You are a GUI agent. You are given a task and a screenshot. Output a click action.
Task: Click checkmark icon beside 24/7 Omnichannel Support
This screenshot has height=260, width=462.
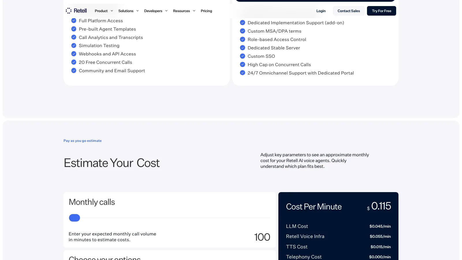point(243,73)
